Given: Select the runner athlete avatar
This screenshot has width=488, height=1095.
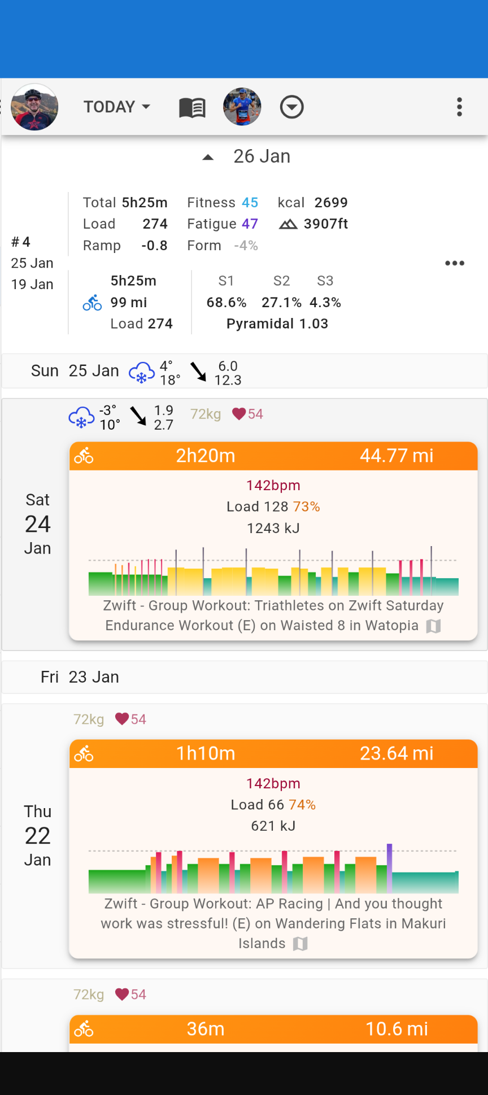Looking at the screenshot, I should click(x=242, y=107).
